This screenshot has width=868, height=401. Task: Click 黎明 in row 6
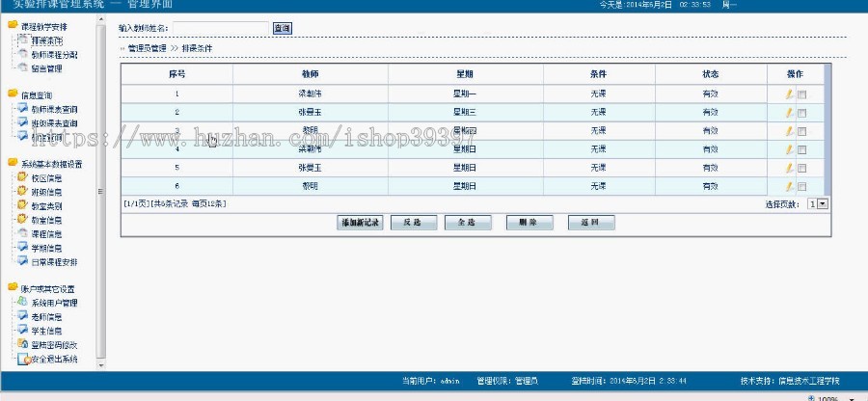pyautogui.click(x=310, y=186)
